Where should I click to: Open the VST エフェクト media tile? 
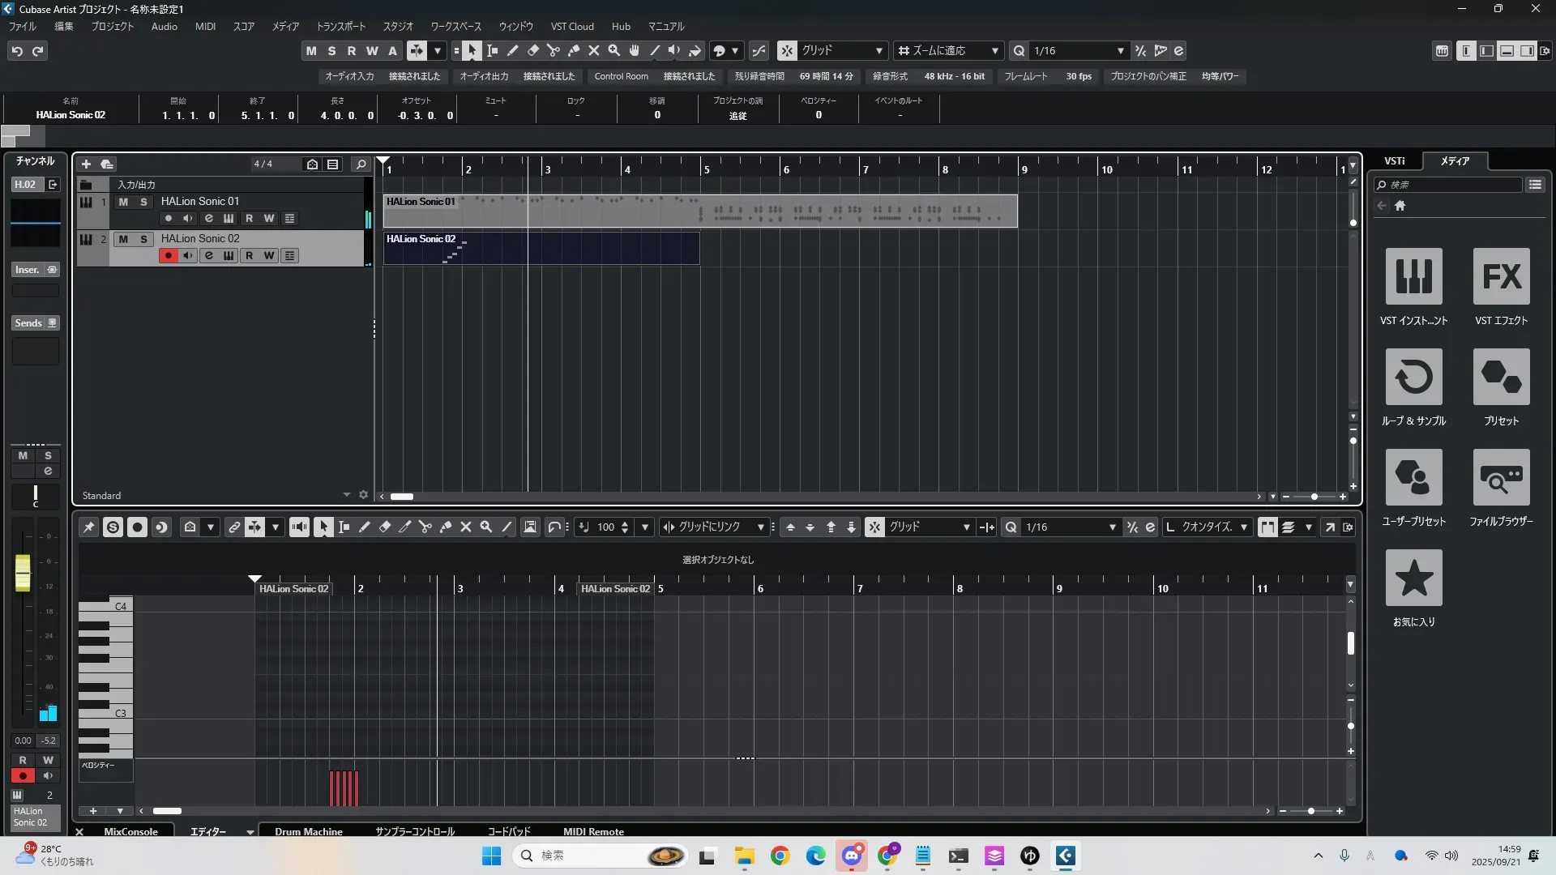(x=1501, y=277)
